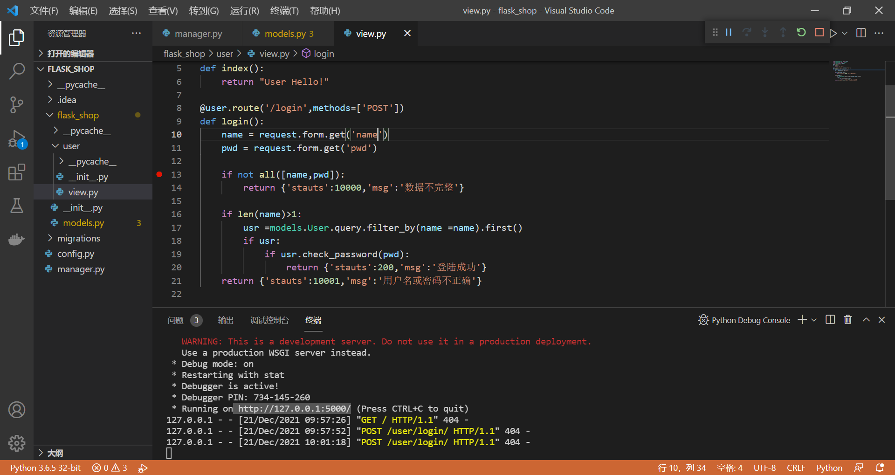Pause the debugger
The image size is (895, 475).
(729, 33)
